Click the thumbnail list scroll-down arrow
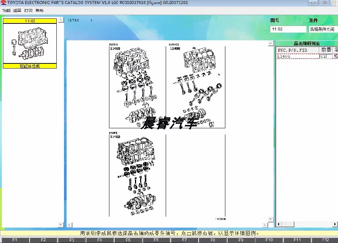The image size is (338, 243). (x=61, y=225)
